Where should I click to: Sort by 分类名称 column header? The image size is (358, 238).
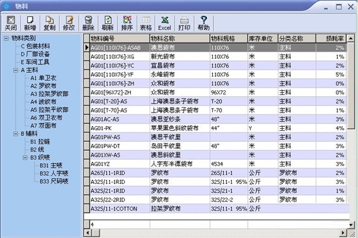point(297,39)
